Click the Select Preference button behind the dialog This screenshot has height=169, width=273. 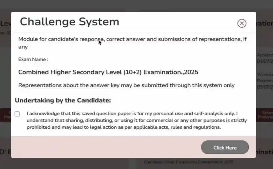(265, 115)
